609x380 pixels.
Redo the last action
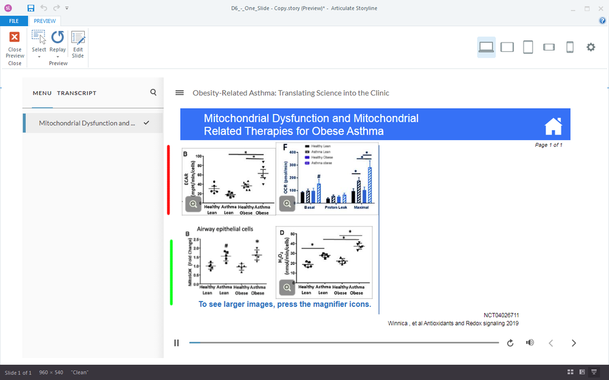(57, 8)
